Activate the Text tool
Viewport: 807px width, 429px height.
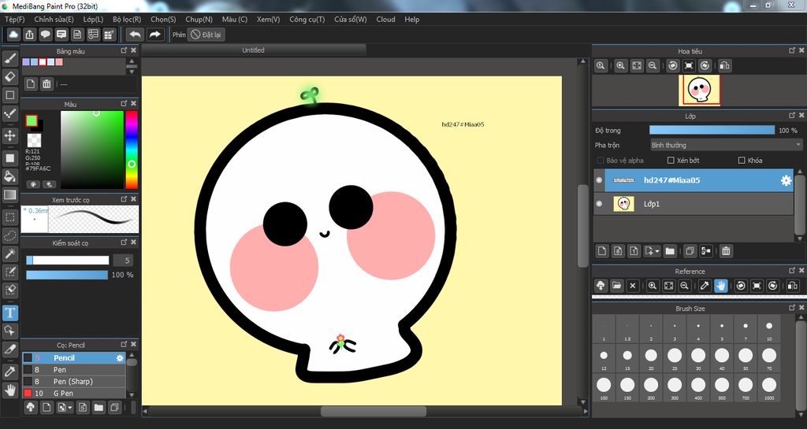[10, 313]
